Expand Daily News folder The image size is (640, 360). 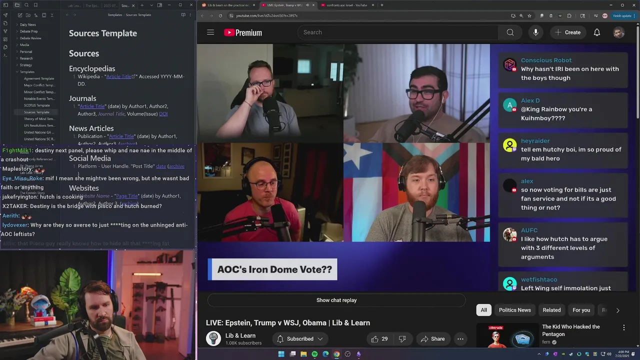pos(27,24)
